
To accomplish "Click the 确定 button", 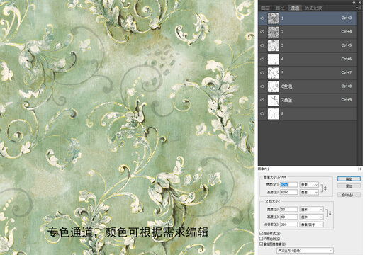I will coord(349,178).
